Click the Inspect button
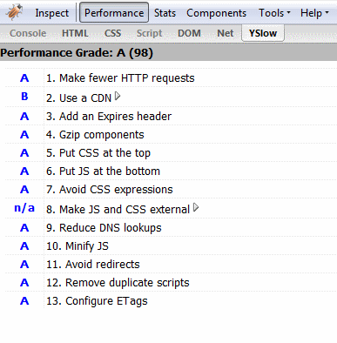337x343 pixels. pyautogui.click(x=52, y=13)
